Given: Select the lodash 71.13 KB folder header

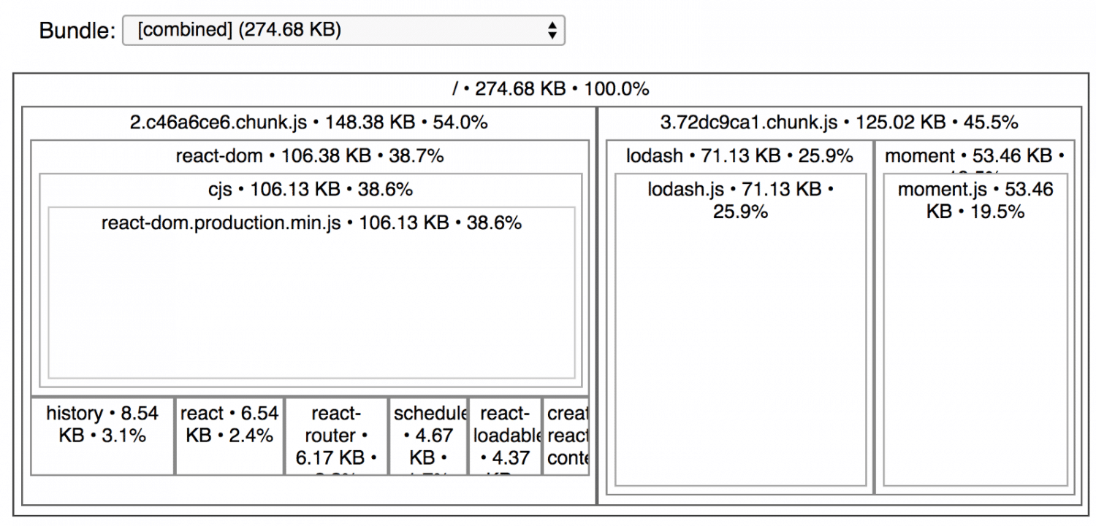Looking at the screenshot, I should point(739,156).
